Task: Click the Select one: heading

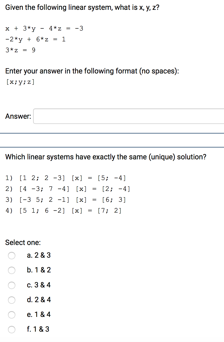Action: [x=23, y=242]
